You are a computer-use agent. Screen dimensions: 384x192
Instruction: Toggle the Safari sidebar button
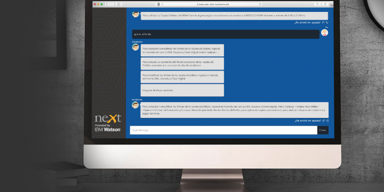pos(119,4)
